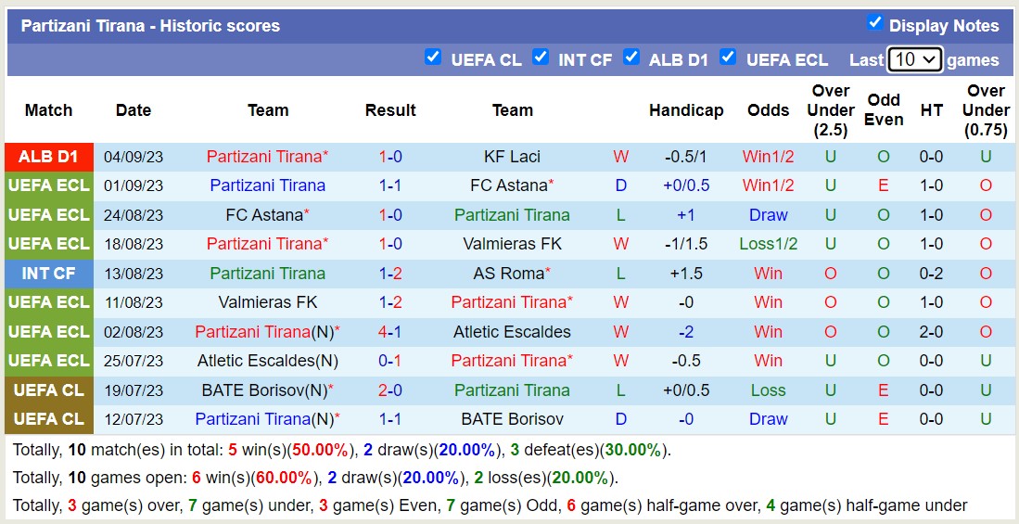
Task: Click the Over Under (2.5) column header
Action: tap(831, 110)
